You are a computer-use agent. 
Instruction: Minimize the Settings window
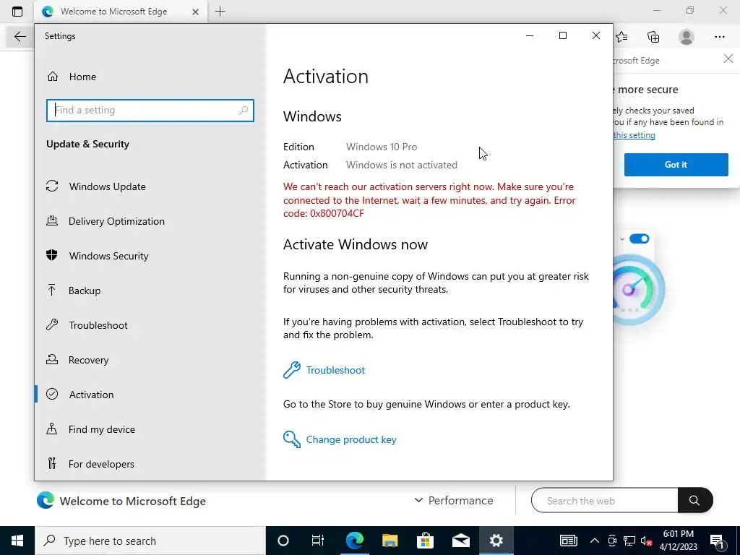tap(530, 35)
